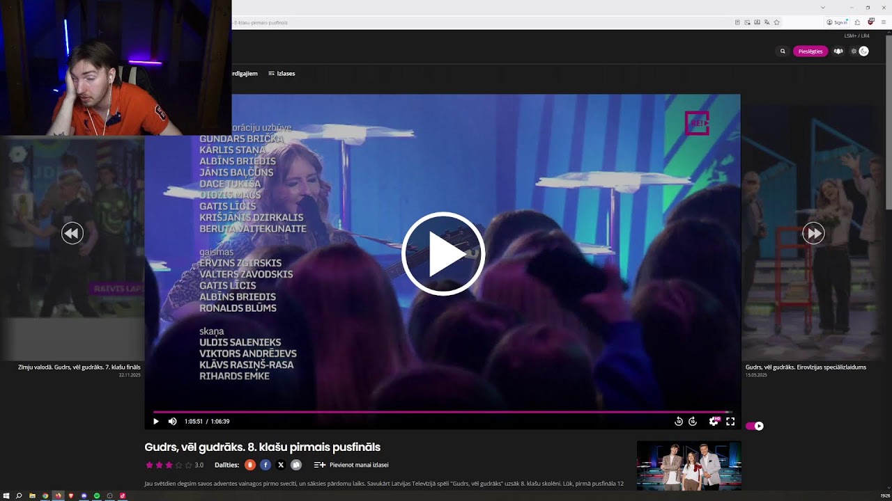
Task: Seek on the video progress bar
Action: click(443, 412)
